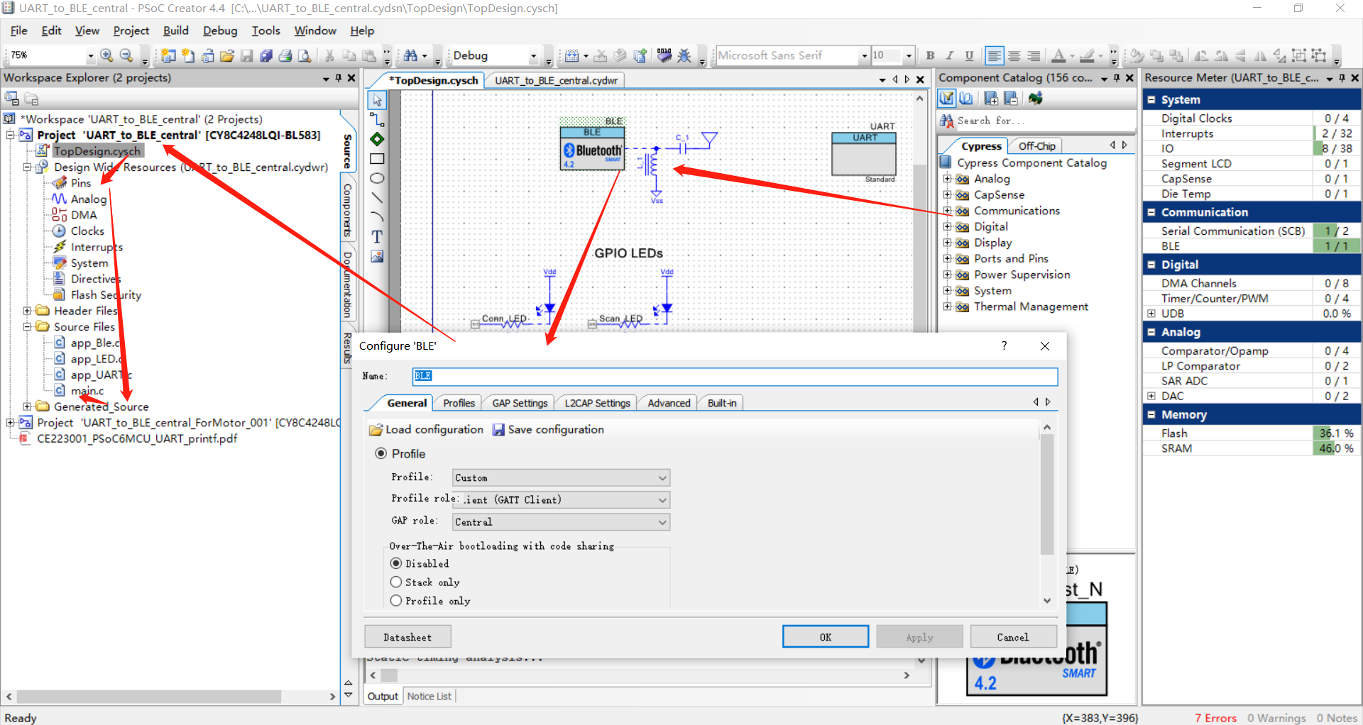This screenshot has width=1363, height=725.
Task: Click the Print icon in the standard toolbar
Action: point(286,55)
